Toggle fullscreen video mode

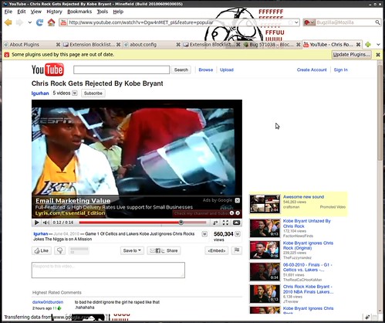click(x=225, y=223)
